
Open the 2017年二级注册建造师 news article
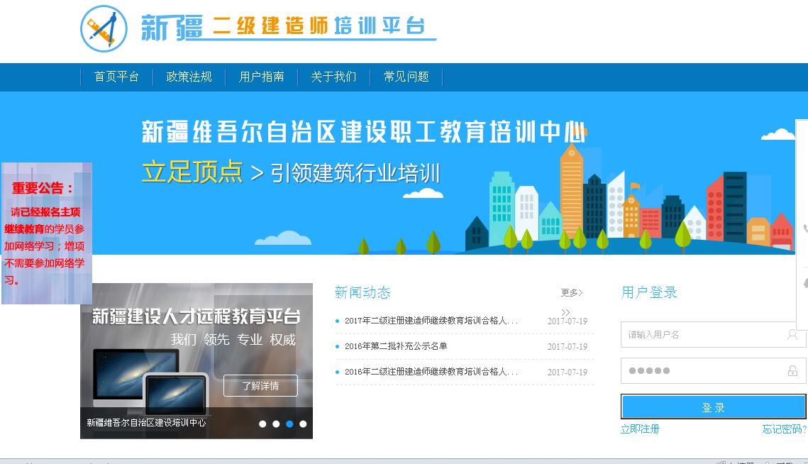[431, 321]
